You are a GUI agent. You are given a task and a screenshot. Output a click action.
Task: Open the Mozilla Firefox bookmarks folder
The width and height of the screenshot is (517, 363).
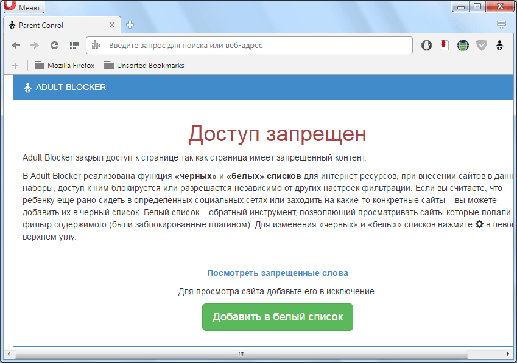(x=65, y=65)
